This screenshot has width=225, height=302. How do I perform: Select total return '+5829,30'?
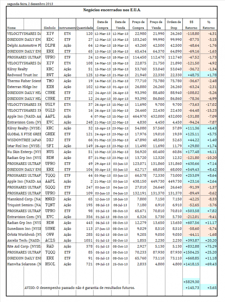(x=191, y=282)
